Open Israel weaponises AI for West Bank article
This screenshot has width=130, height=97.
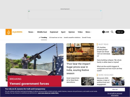[73, 80]
